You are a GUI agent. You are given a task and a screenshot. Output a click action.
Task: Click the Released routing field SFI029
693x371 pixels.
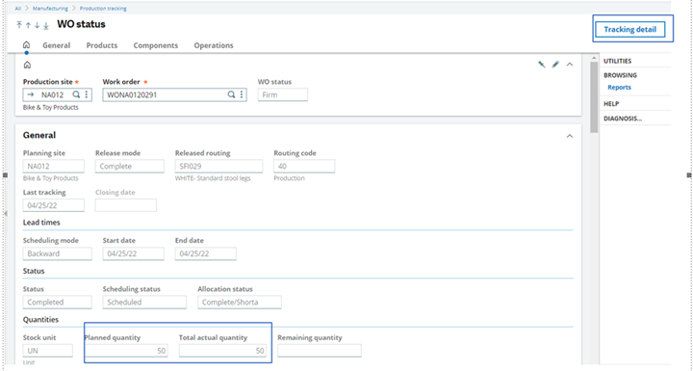(x=218, y=166)
